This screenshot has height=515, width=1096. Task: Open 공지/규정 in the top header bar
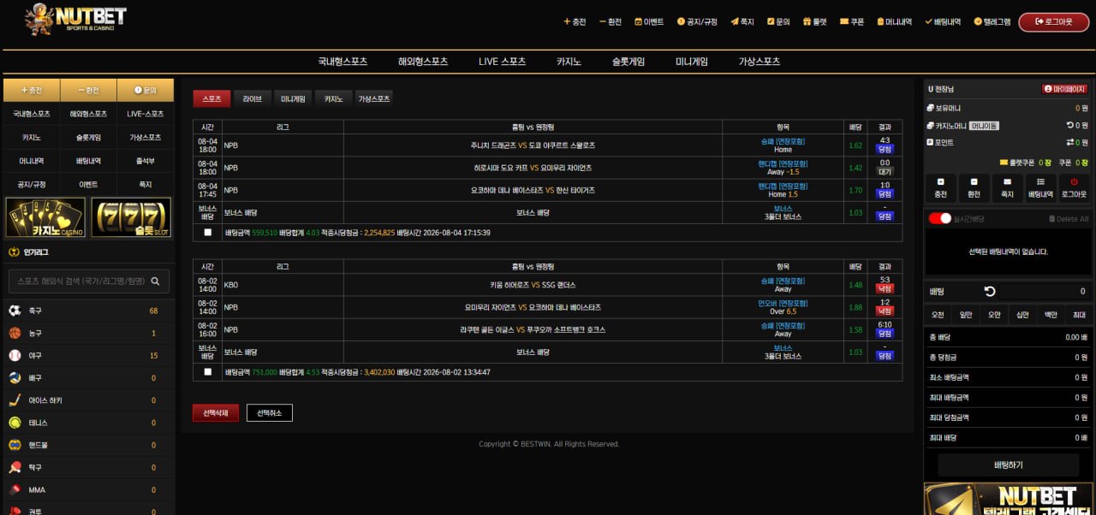click(697, 22)
